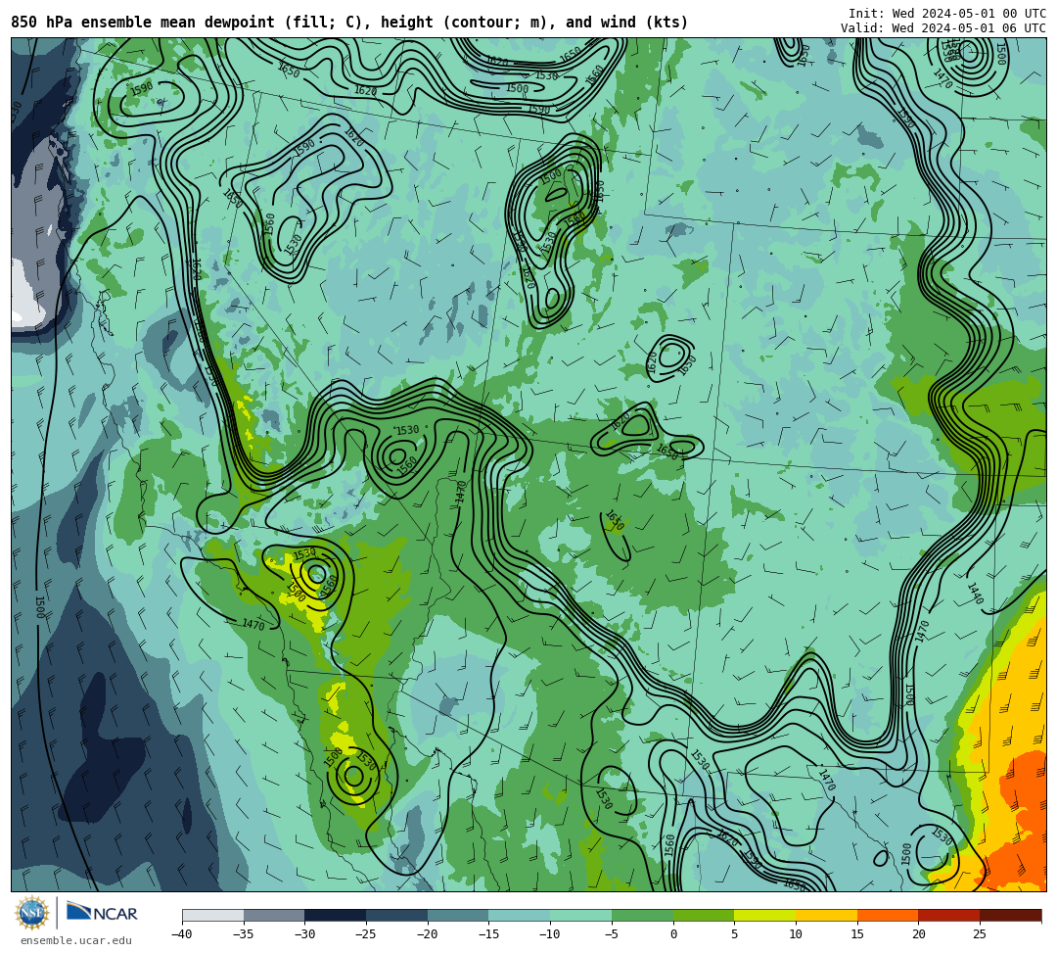Click the NSF logo emblem
Viewport: 1057px width, 953px height.
[32, 914]
